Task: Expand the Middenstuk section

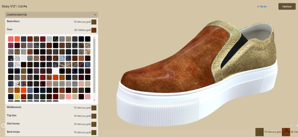Action: click(x=52, y=108)
